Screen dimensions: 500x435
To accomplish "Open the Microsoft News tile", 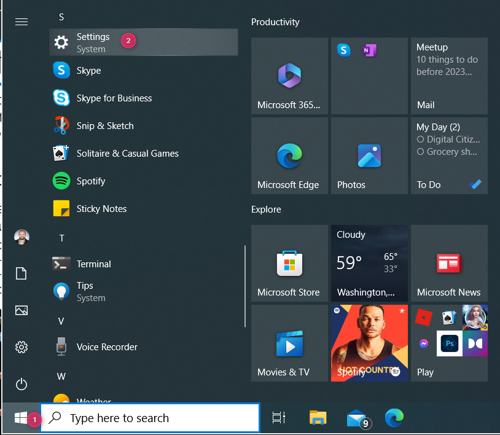I will [448, 264].
